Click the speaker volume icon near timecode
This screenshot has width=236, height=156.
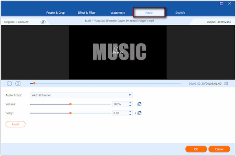click(226, 83)
